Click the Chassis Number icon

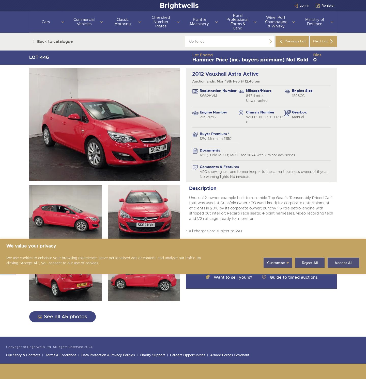point(241,112)
